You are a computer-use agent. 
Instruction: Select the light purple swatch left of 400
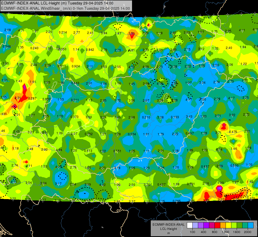[x=201, y=225]
